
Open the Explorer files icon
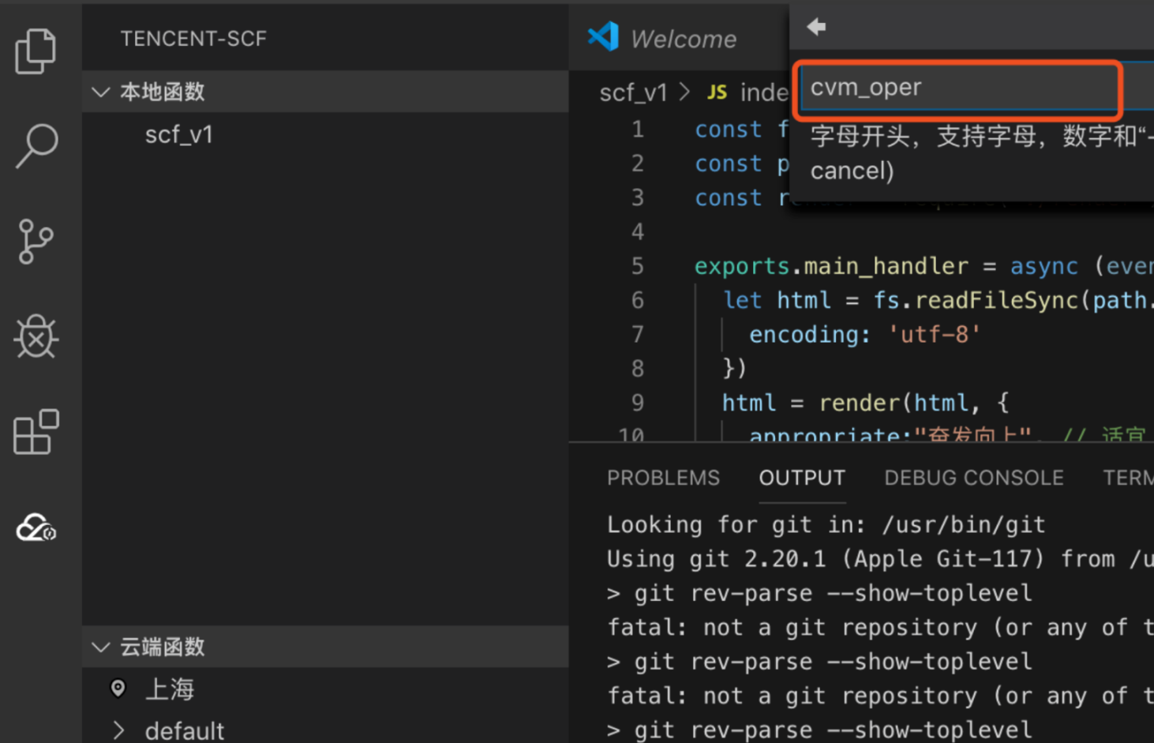(36, 51)
